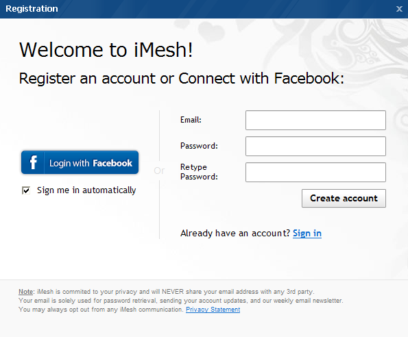The image size is (408, 337).
Task: Click the 'Login with Facebook' button text
Action: click(x=91, y=163)
